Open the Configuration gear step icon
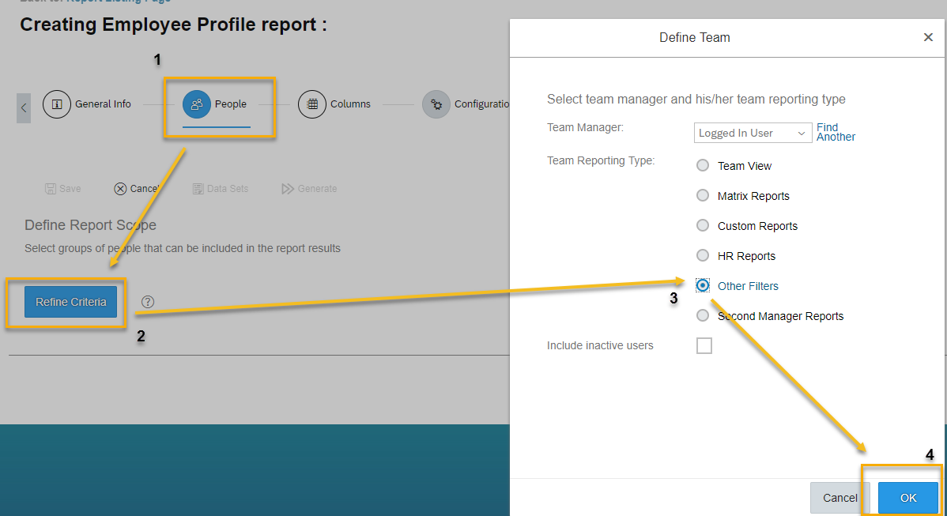This screenshot has height=516, width=947. [x=436, y=104]
